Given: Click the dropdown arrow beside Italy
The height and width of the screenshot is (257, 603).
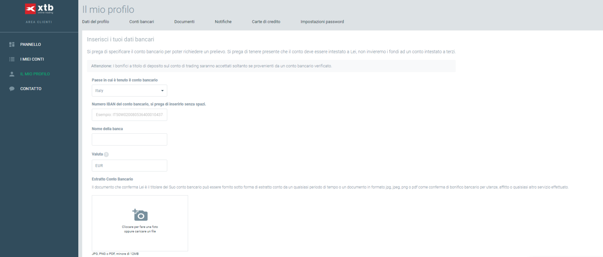Looking at the screenshot, I should [162, 91].
